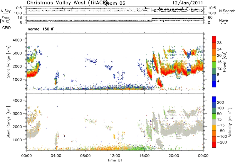Click the "4" power colorbar label

(x=218, y=81)
